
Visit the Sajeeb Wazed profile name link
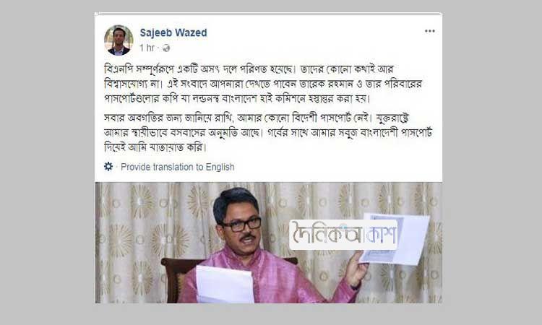(173, 32)
